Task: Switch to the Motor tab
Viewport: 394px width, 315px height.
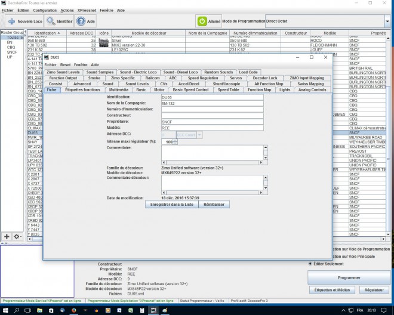Action: [159, 89]
